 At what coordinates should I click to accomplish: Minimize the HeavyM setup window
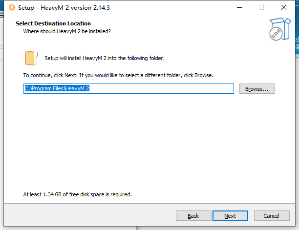(x=239, y=7)
